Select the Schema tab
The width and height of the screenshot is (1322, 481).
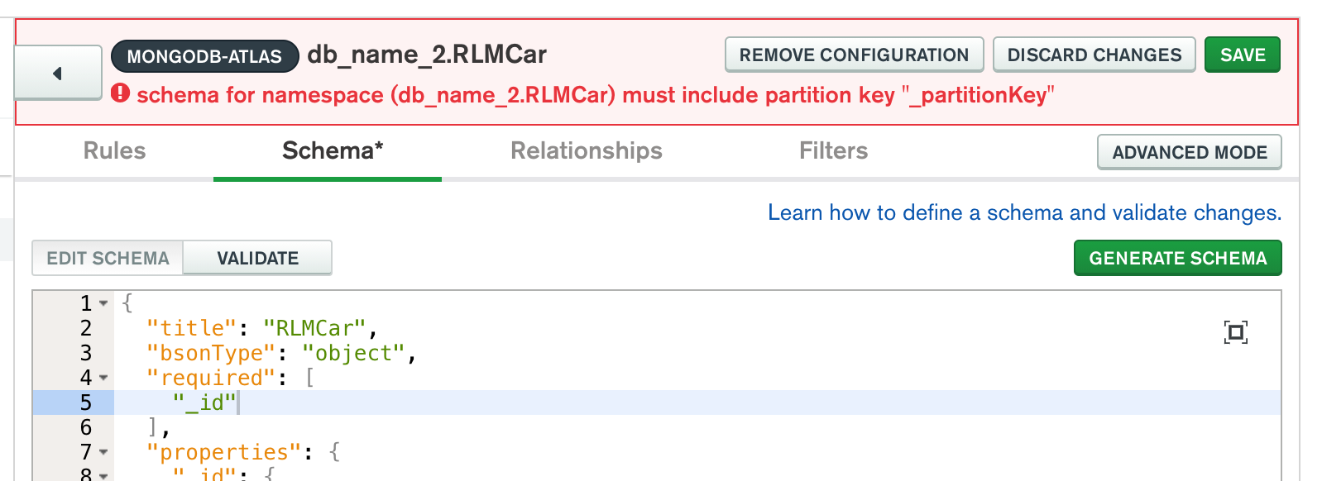(x=328, y=151)
